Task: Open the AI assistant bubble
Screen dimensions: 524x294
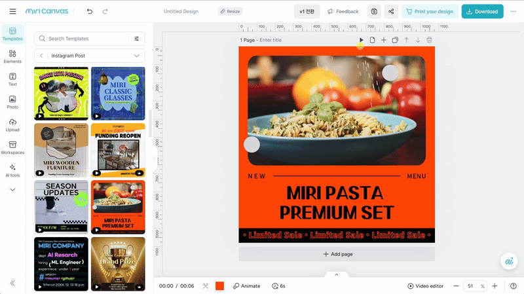Action: (509, 261)
